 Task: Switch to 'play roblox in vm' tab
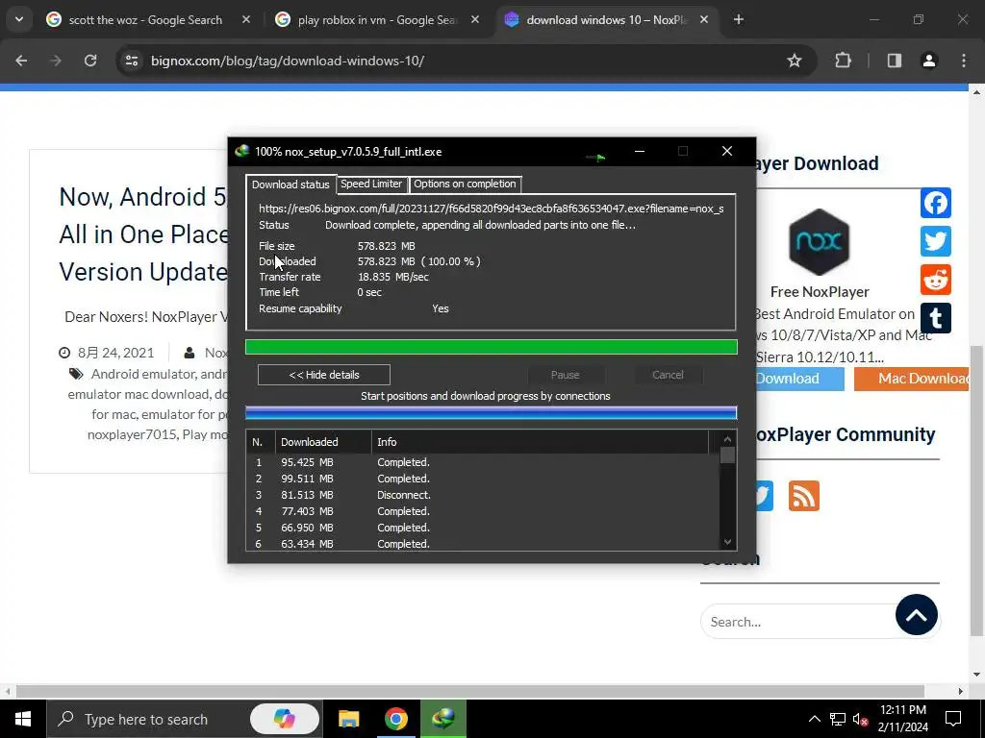[x=377, y=20]
